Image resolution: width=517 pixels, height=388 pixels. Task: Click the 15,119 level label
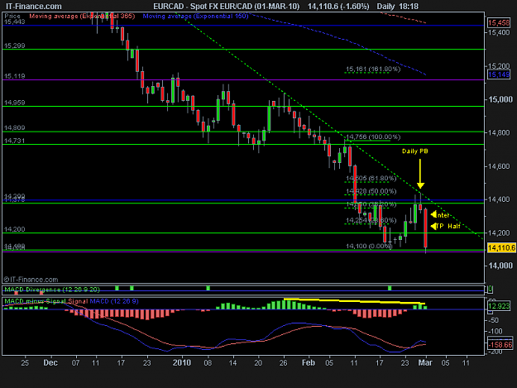click(14, 76)
